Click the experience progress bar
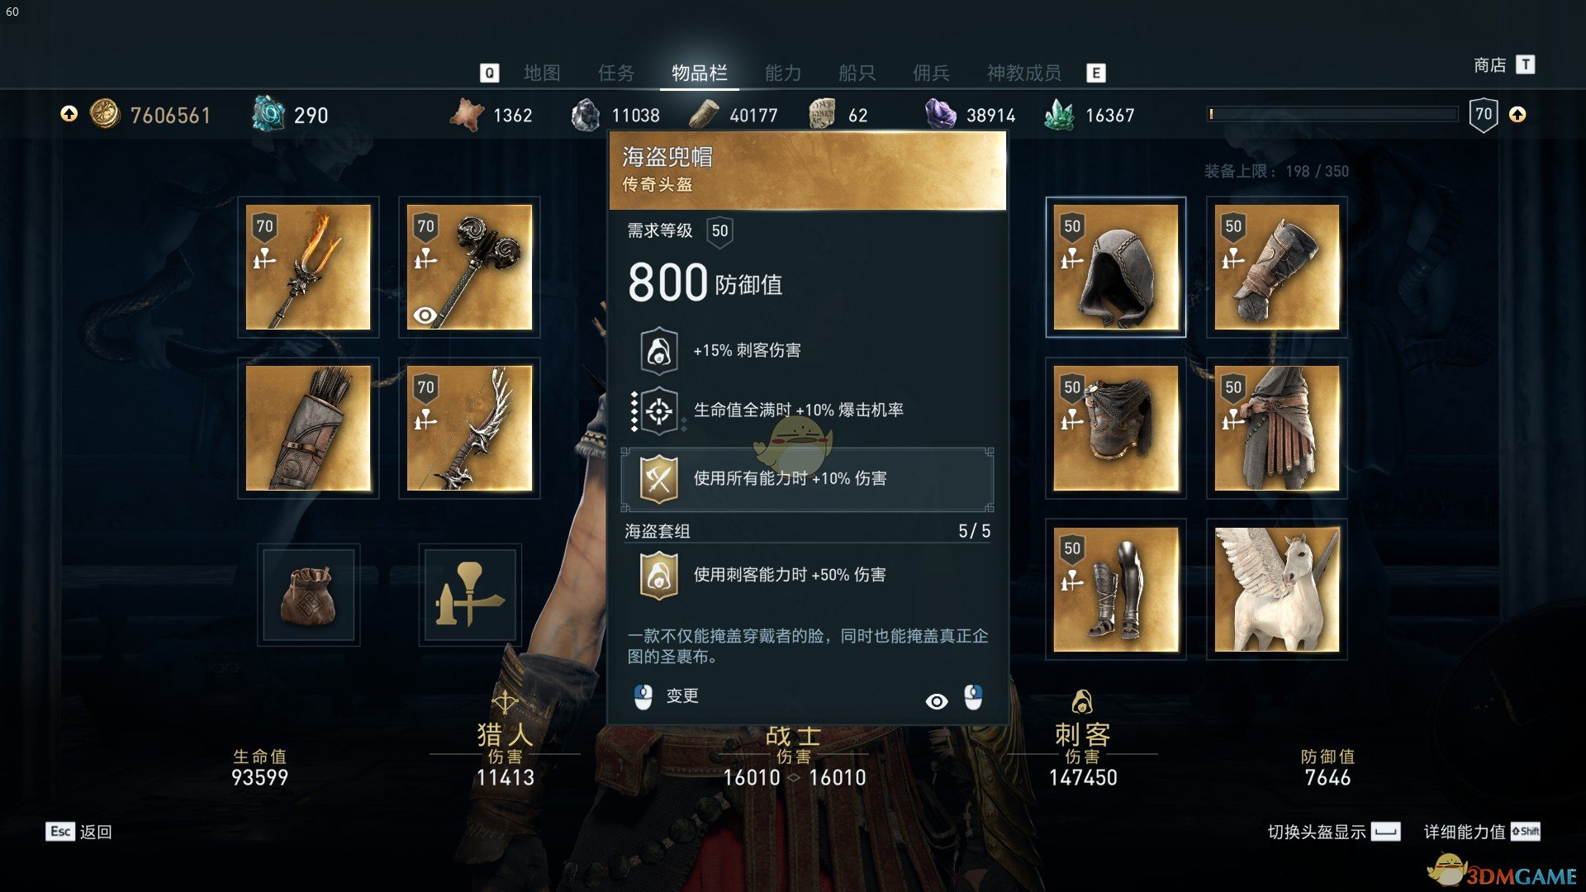Viewport: 1586px width, 892px height. [1332, 114]
